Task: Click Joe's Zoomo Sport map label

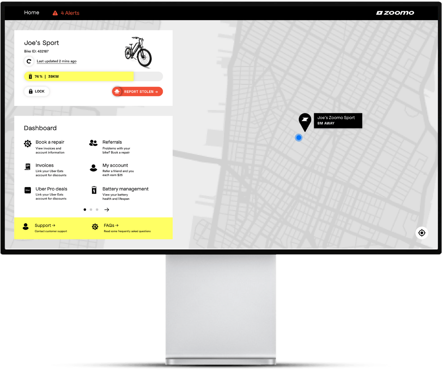Action: 338,120
